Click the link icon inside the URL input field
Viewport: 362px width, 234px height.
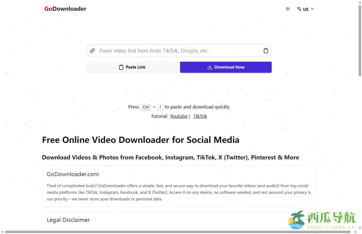point(92,51)
